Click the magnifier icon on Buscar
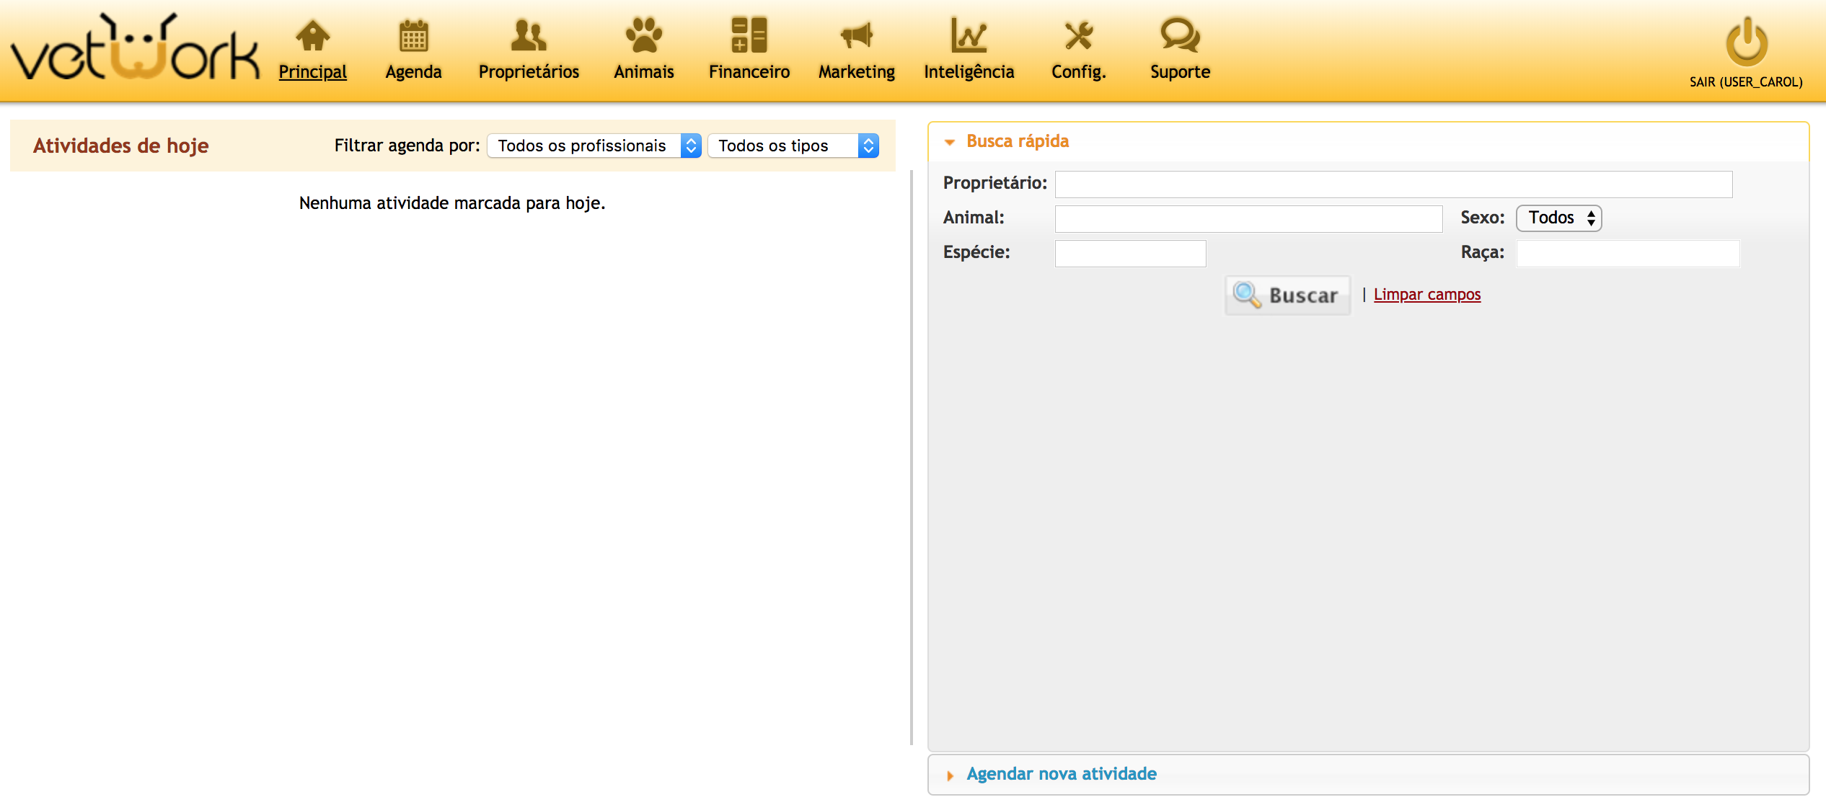Viewport: 1826px width, 810px height. click(x=1247, y=295)
